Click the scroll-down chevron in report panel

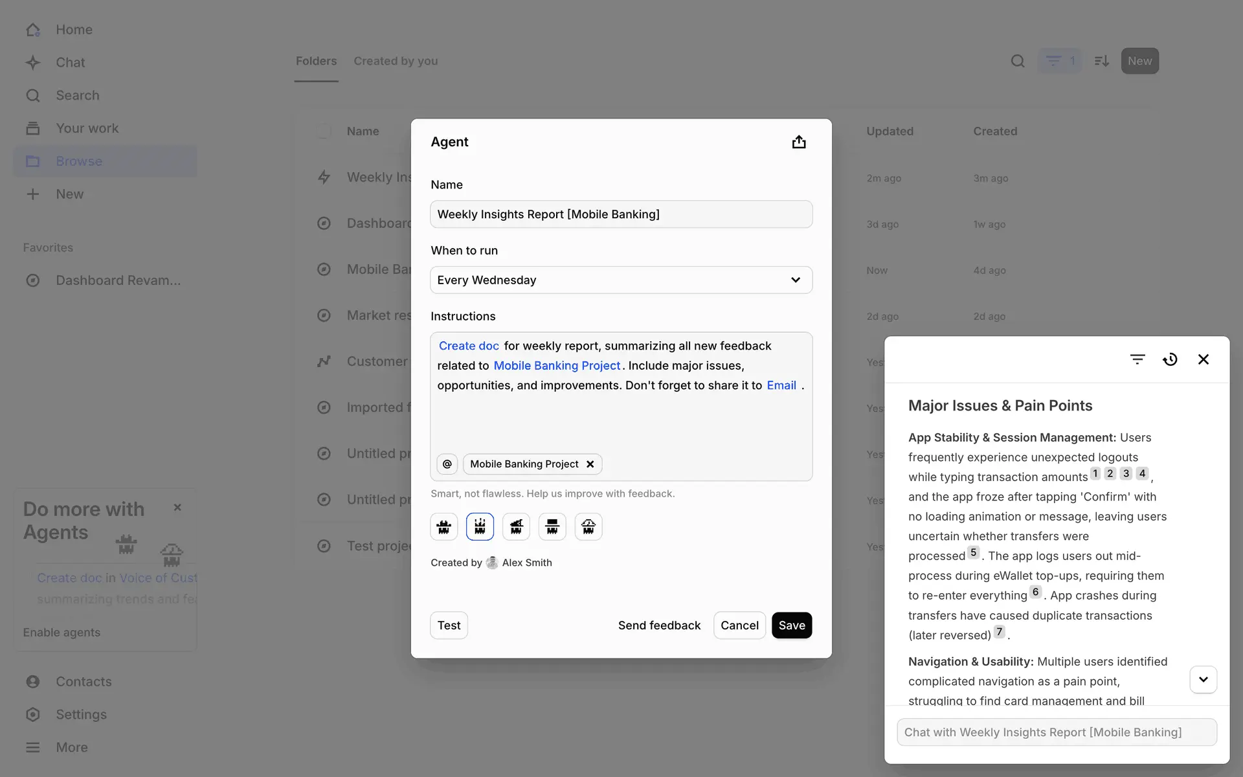(1203, 679)
